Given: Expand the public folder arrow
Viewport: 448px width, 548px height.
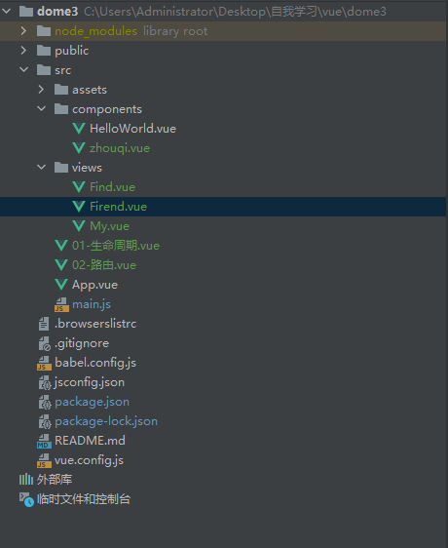Looking at the screenshot, I should tap(23, 51).
